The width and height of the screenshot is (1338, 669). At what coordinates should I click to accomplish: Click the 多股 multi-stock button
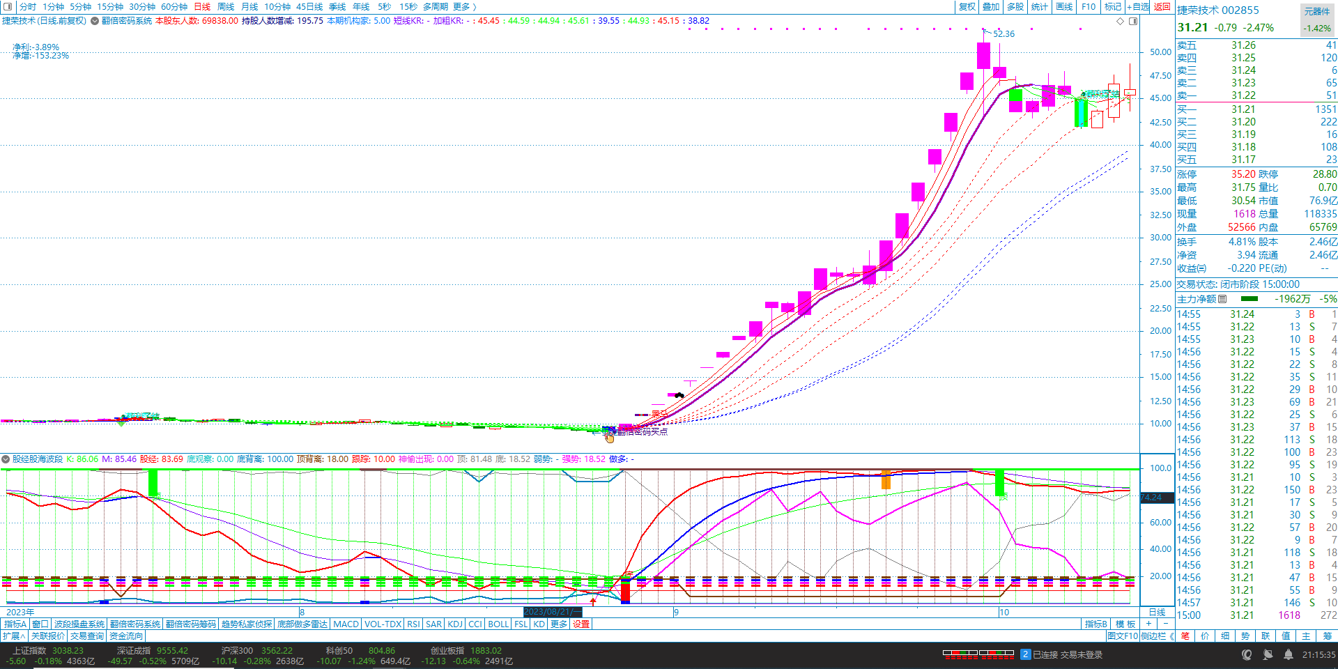(x=1015, y=7)
